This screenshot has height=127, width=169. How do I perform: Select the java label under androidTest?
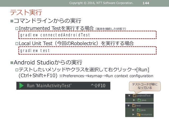[x=144, y=100]
